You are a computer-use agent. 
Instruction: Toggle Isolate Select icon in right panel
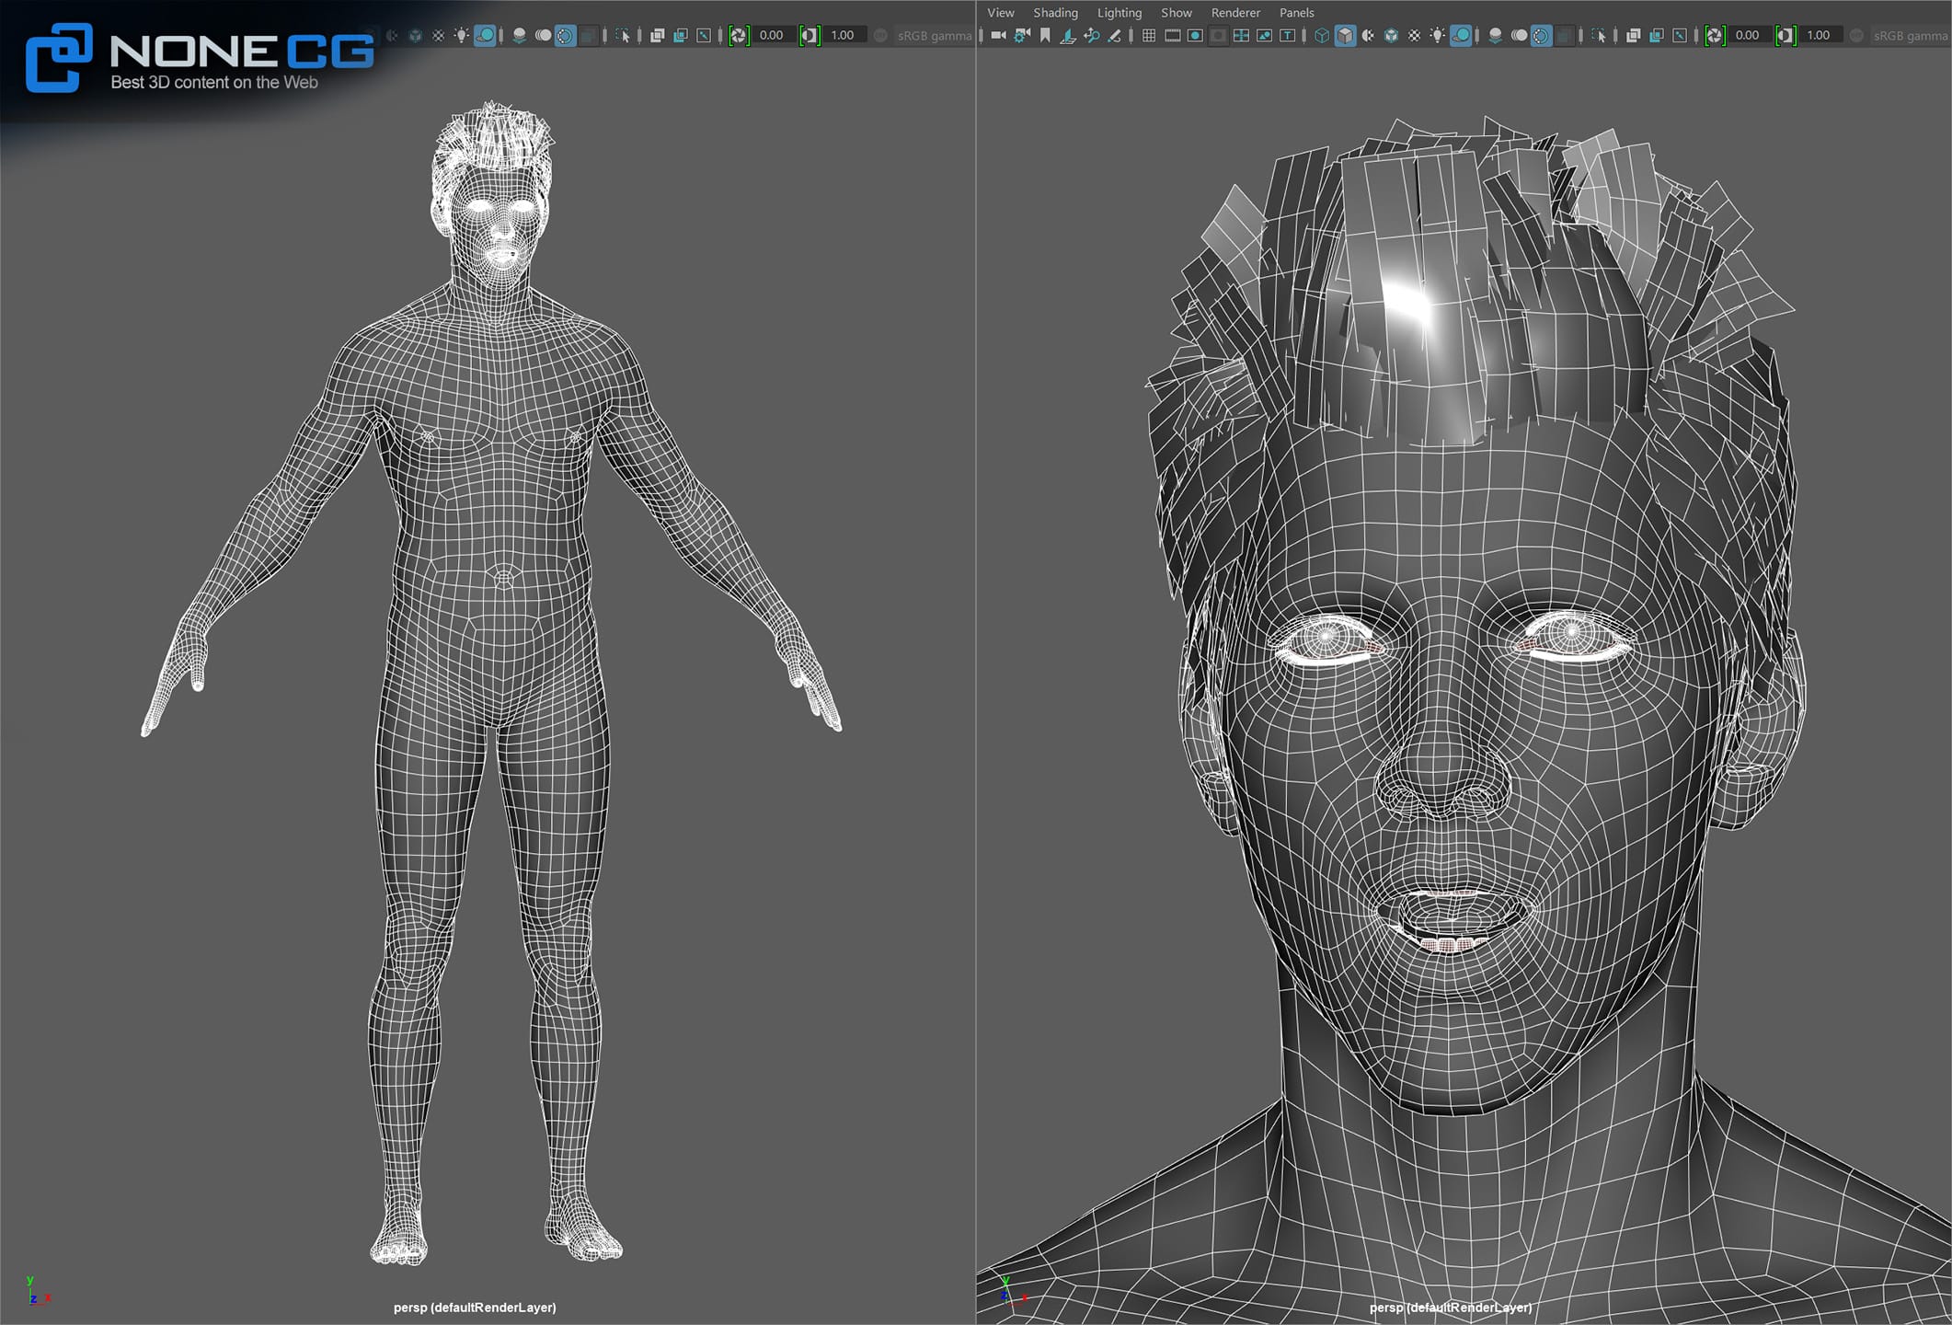coord(1600,35)
